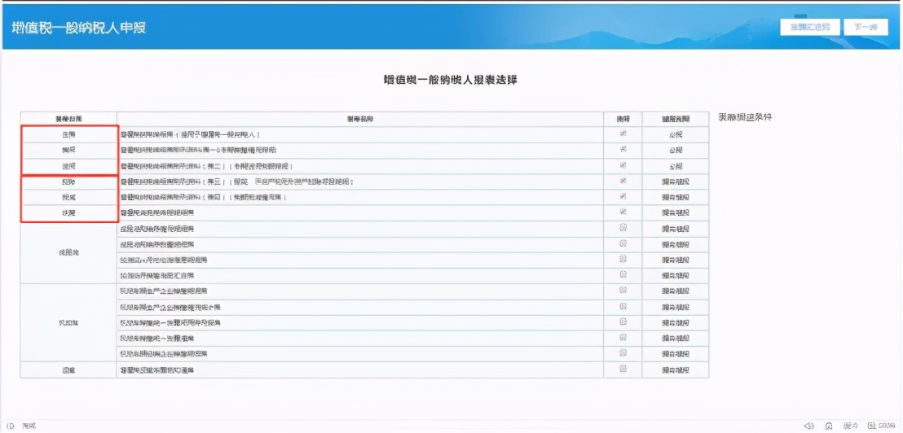
Task: Click the icon at bottom-left of status bar
Action: click(x=11, y=426)
